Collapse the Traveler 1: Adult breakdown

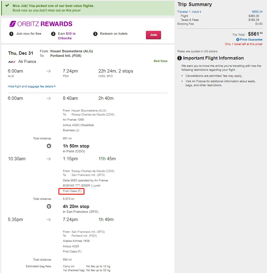click(189, 12)
